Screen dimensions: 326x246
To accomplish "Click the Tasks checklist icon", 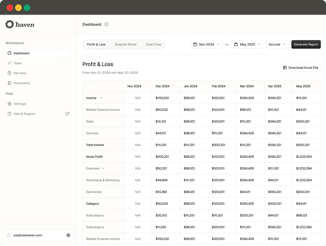I will pos(9,63).
